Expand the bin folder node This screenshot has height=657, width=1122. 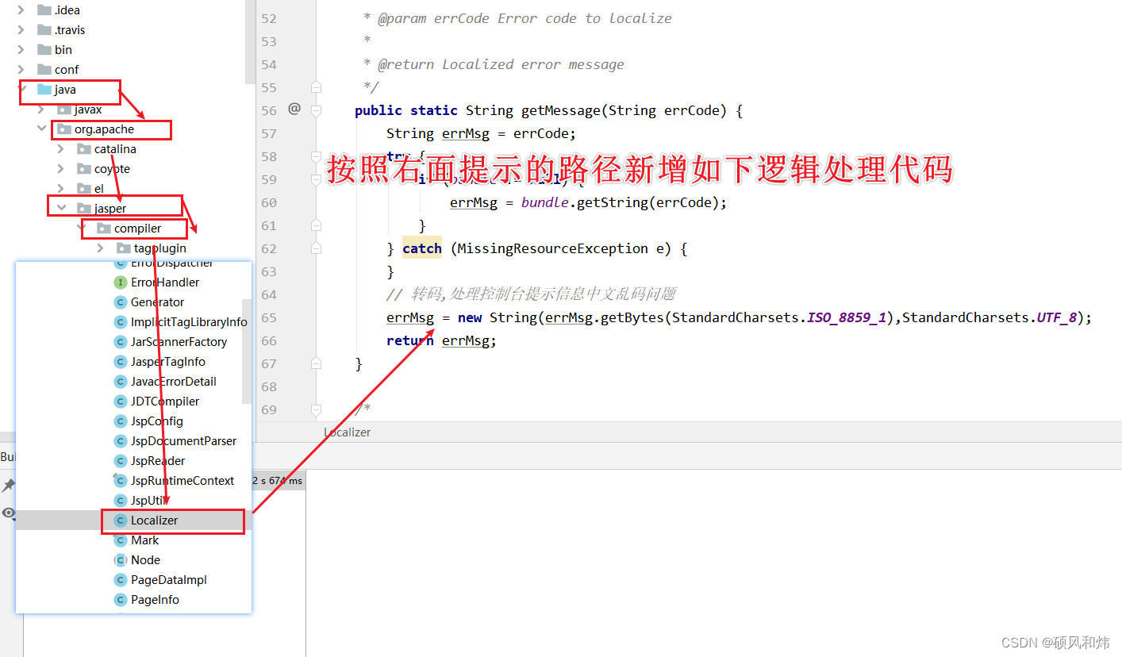[x=21, y=50]
